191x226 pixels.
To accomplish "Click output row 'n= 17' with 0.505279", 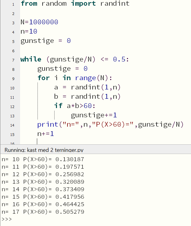I will [x=43, y=212].
